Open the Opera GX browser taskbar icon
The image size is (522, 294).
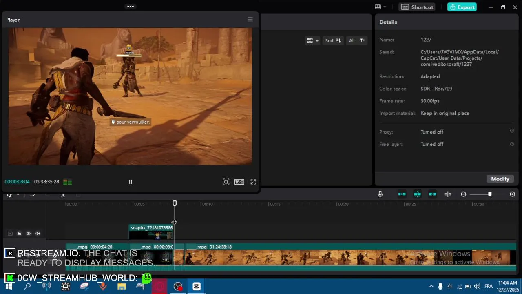click(x=159, y=287)
